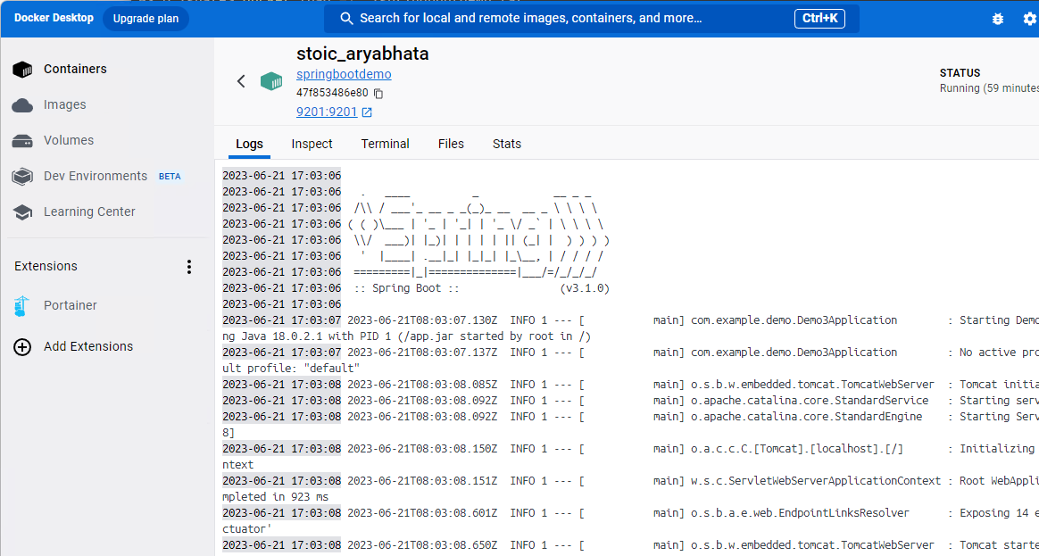Image resolution: width=1039 pixels, height=556 pixels.
Task: Open the Learning Center graduation cap icon
Action: (22, 212)
